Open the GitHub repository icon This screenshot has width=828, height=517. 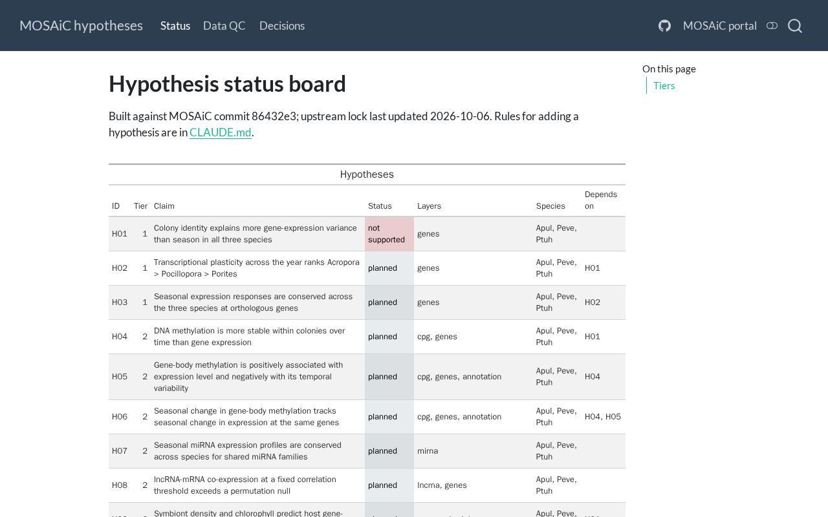(x=664, y=26)
